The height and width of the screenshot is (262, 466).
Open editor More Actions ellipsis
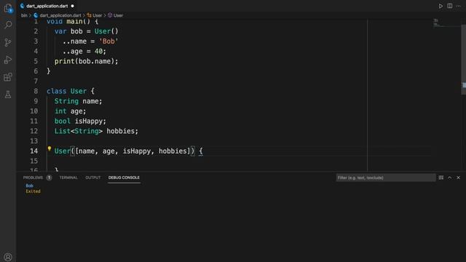click(459, 6)
